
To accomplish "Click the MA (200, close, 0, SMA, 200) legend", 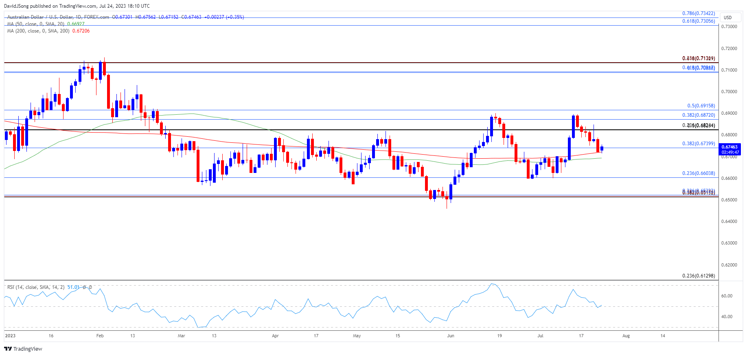I will pyautogui.click(x=38, y=31).
